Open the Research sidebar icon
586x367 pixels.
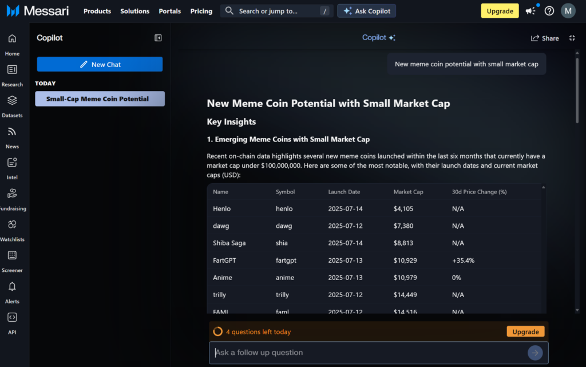click(x=12, y=69)
